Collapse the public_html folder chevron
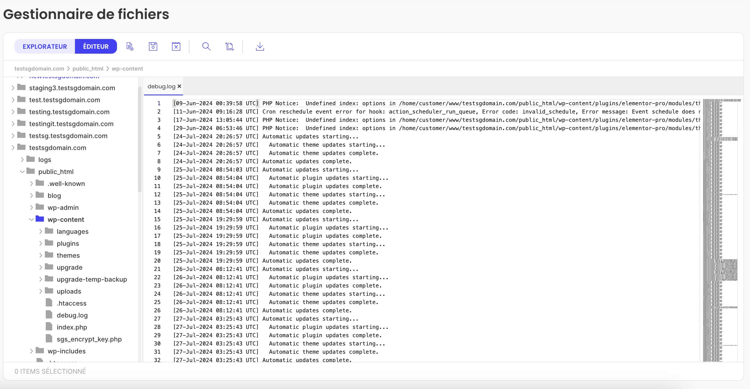Viewport: 750px width, 389px height. click(22, 171)
